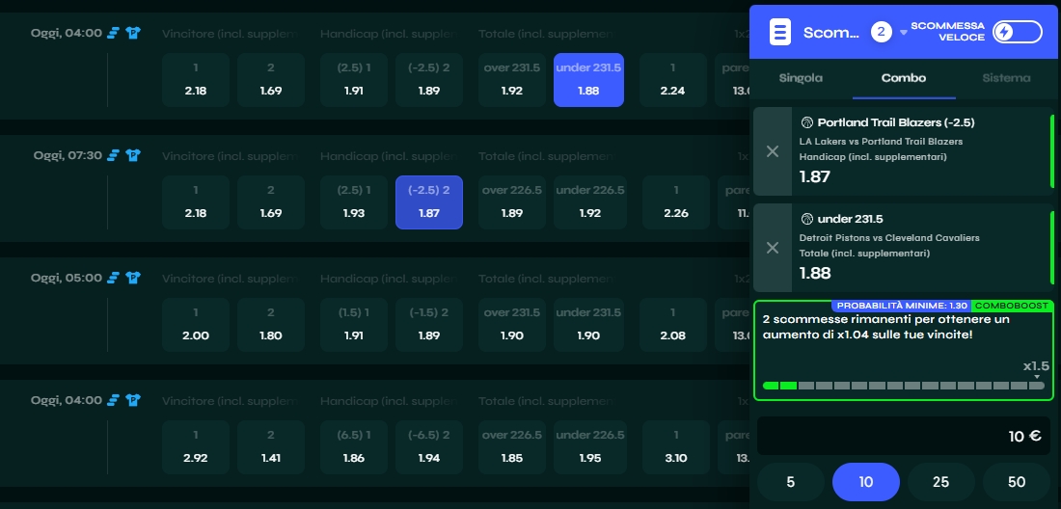
Task: Open statistics icon in Oggi 05:00 row
Action: click(114, 278)
